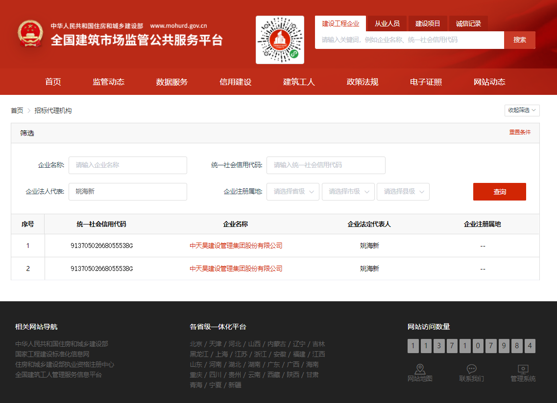The width and height of the screenshot is (557, 403).
Task: Open first 中天昊建设管理集团股份有限公司 result link
Action: click(236, 246)
